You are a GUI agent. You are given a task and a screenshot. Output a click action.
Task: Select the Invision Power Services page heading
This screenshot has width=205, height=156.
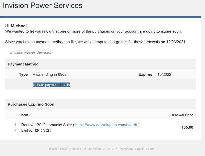tap(43, 6)
